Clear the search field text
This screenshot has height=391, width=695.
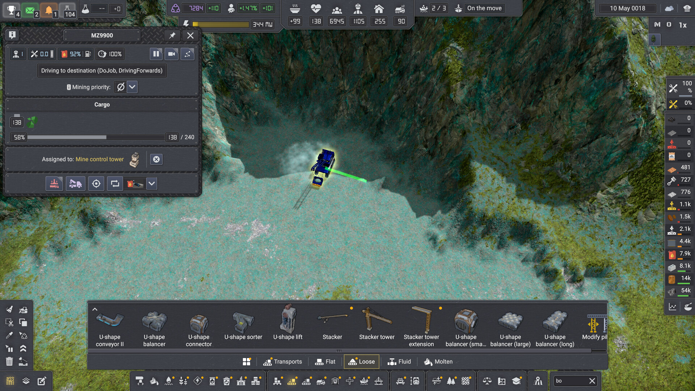(592, 381)
